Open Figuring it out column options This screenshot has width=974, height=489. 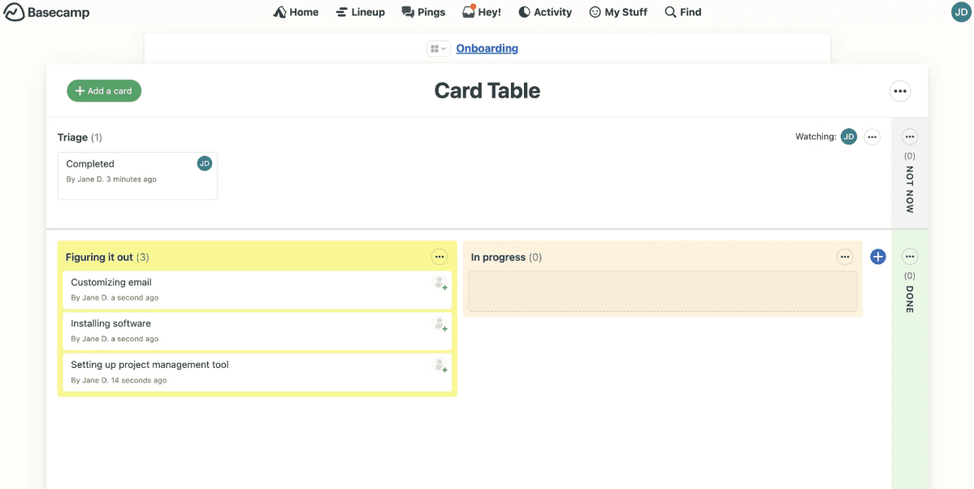[439, 257]
